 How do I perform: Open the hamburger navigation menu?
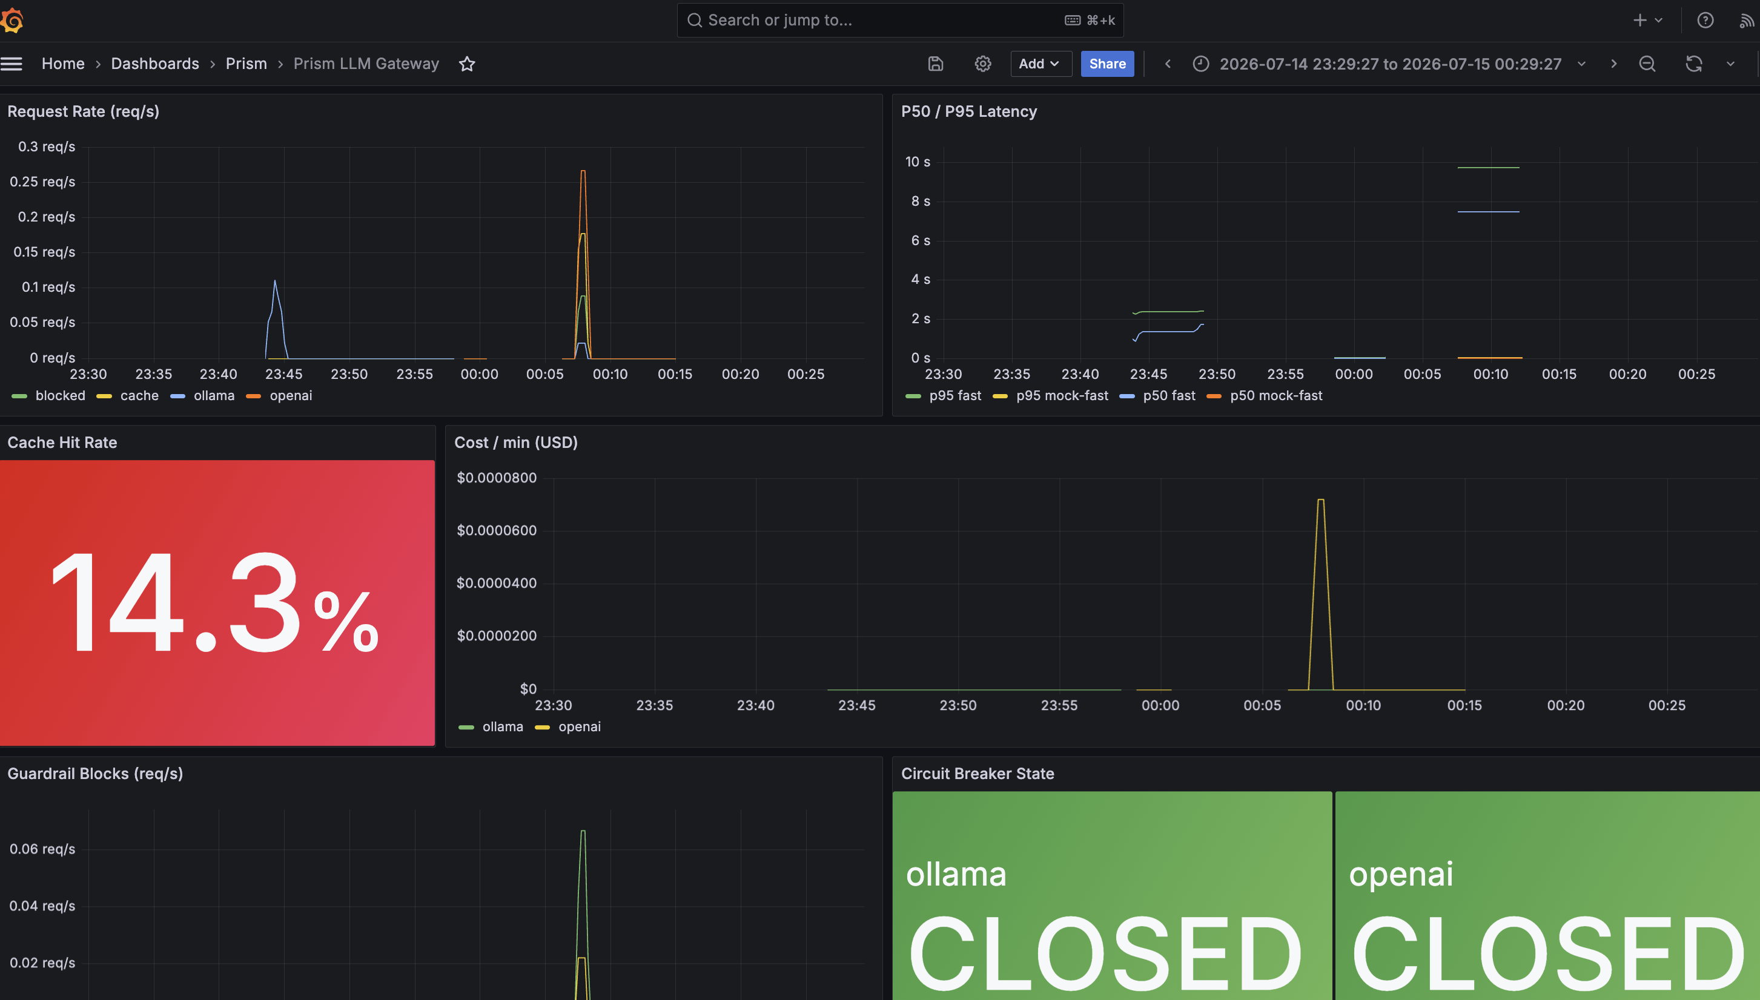12,64
